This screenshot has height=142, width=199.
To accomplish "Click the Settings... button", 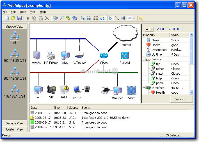I will pos(181,99).
